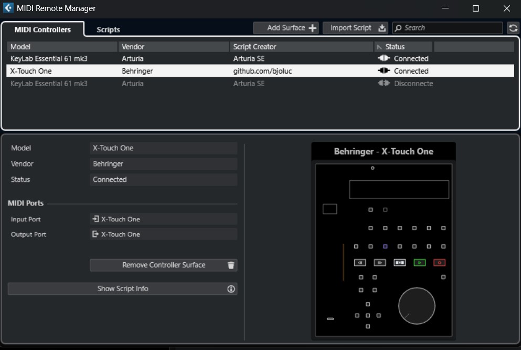The height and width of the screenshot is (350, 521).
Task: Sort by the Status column header
Action: click(403, 47)
